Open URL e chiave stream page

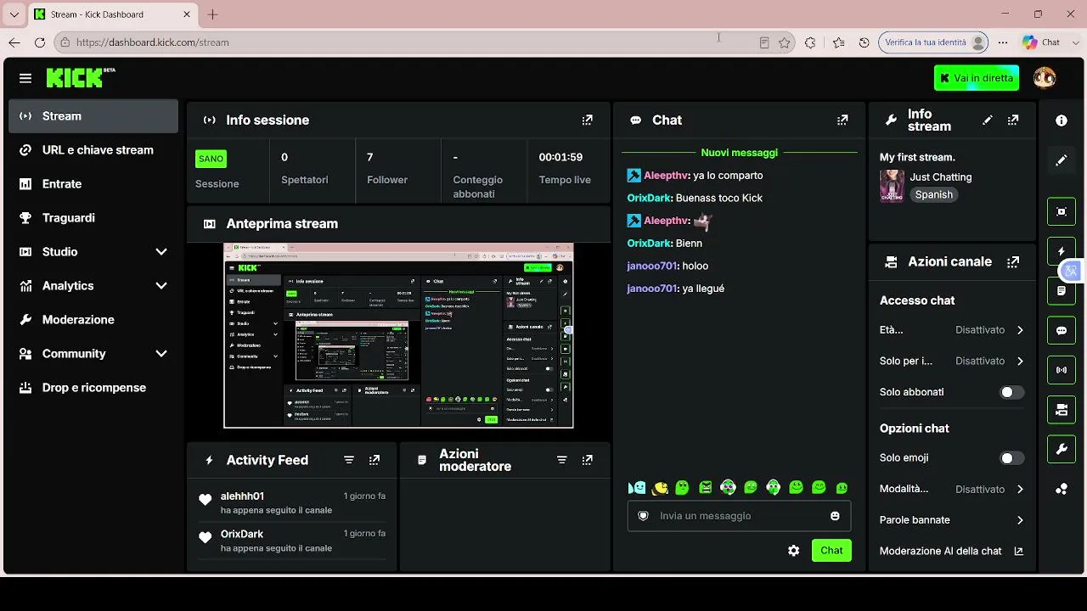(x=93, y=150)
